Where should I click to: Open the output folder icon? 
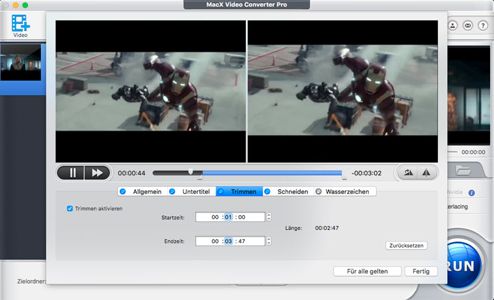(463, 171)
